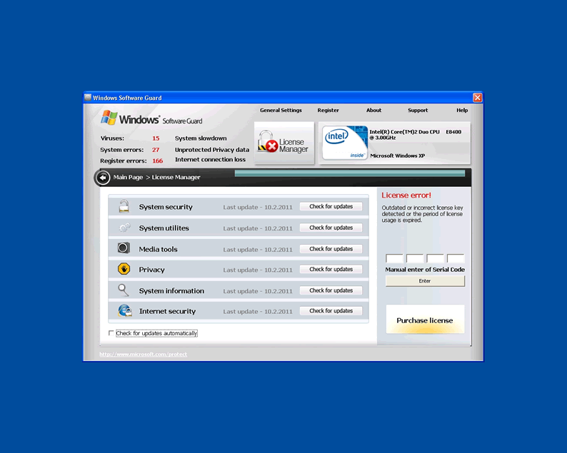The image size is (567, 453).
Task: Open the General Settings menu
Action: point(281,111)
